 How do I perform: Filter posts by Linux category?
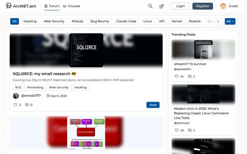point(147,22)
